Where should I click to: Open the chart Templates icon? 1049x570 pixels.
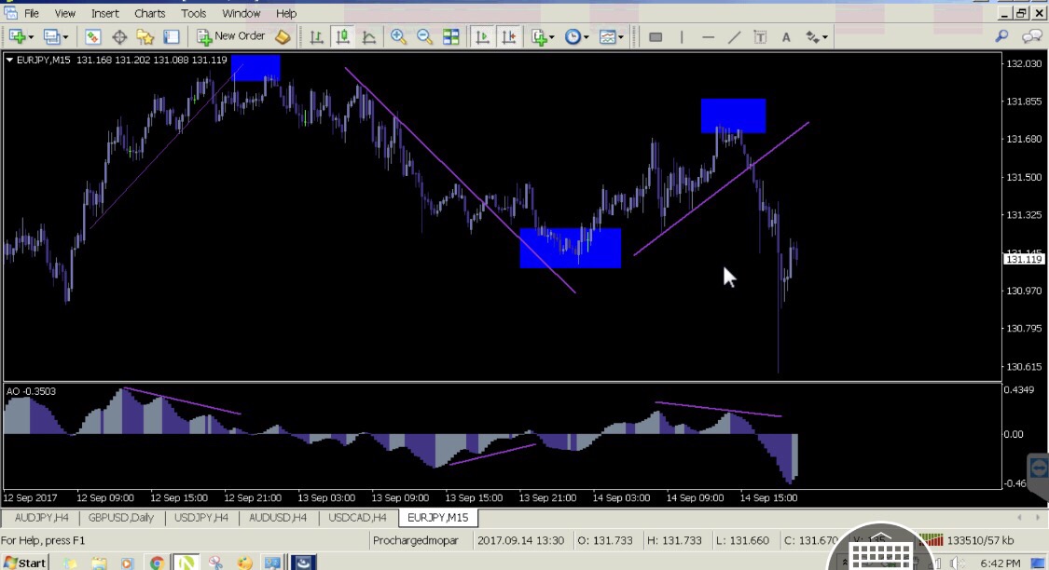(607, 36)
